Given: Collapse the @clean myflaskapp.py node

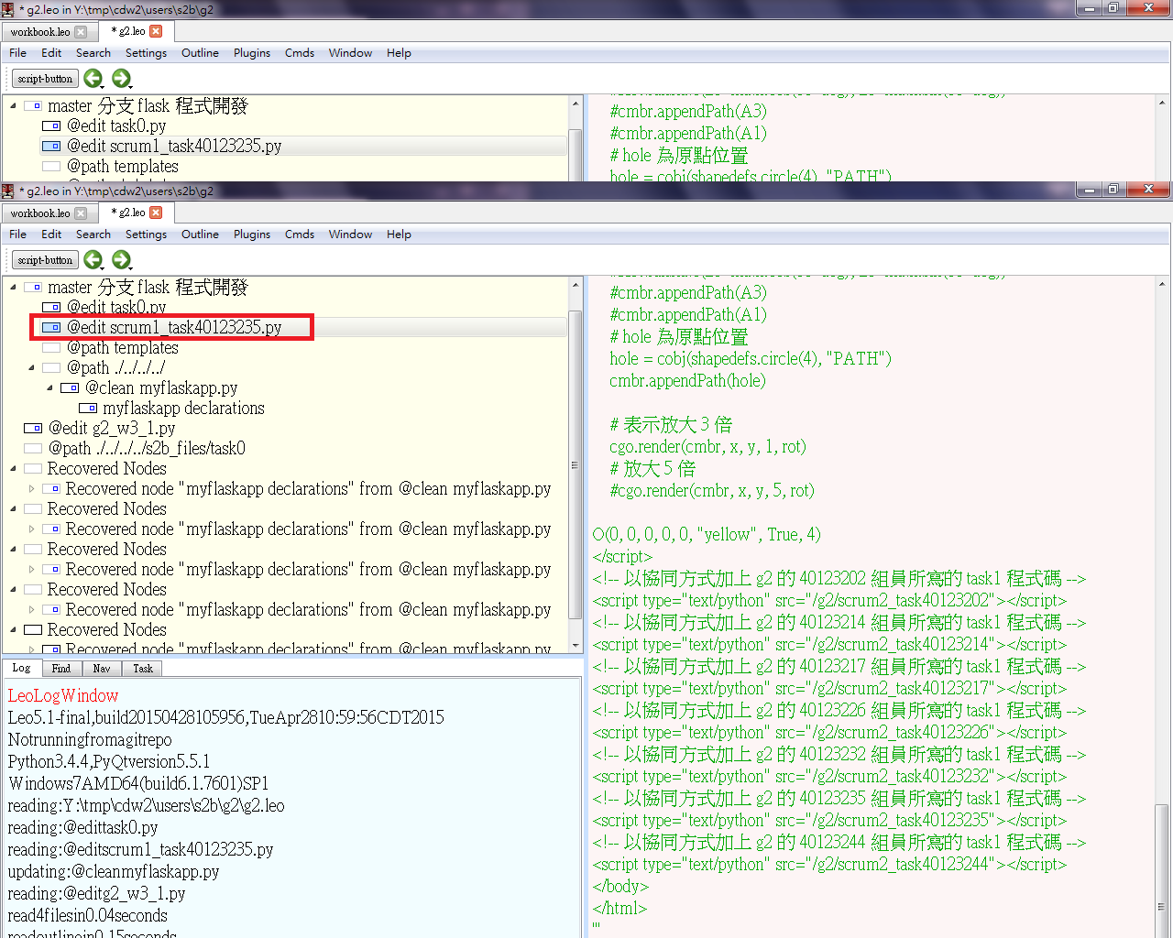Looking at the screenshot, I should (49, 388).
